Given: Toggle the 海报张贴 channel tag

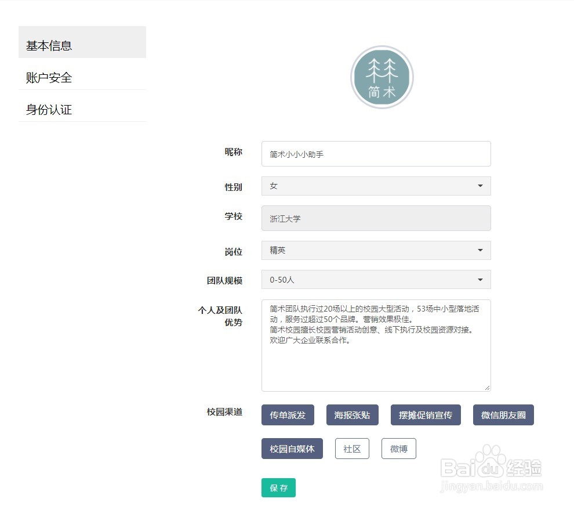Looking at the screenshot, I should click(x=351, y=415).
